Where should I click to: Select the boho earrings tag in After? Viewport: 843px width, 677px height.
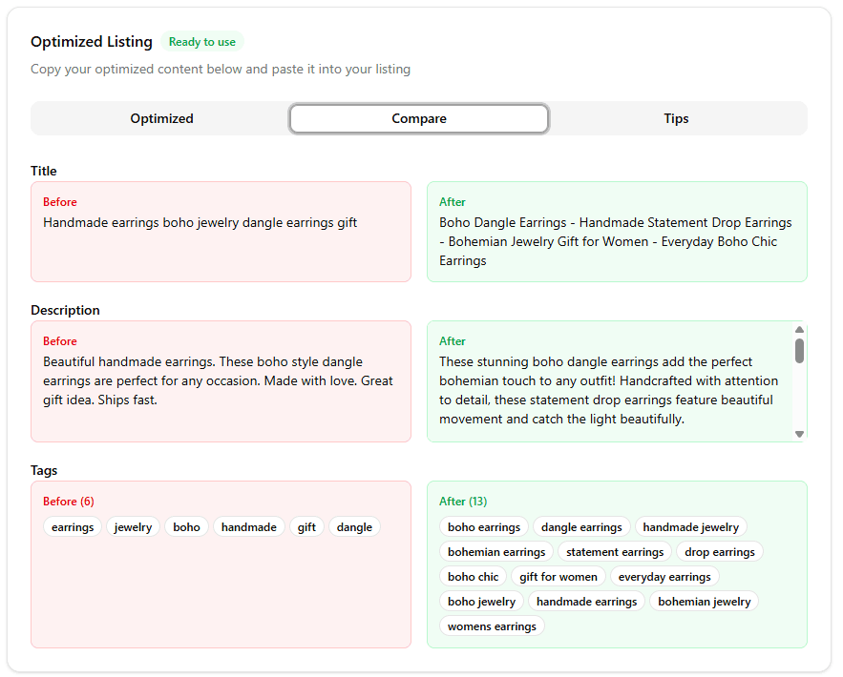pyautogui.click(x=483, y=526)
